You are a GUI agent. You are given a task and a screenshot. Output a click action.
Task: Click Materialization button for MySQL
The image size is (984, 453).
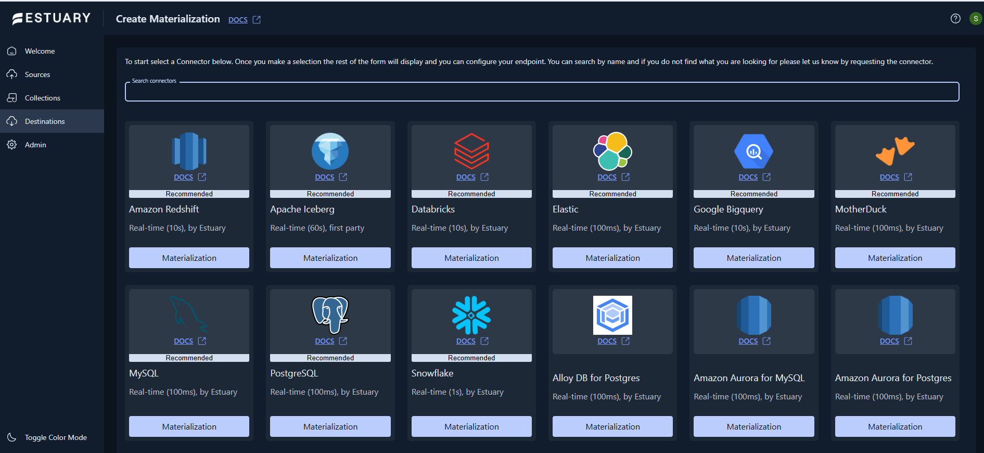(189, 426)
